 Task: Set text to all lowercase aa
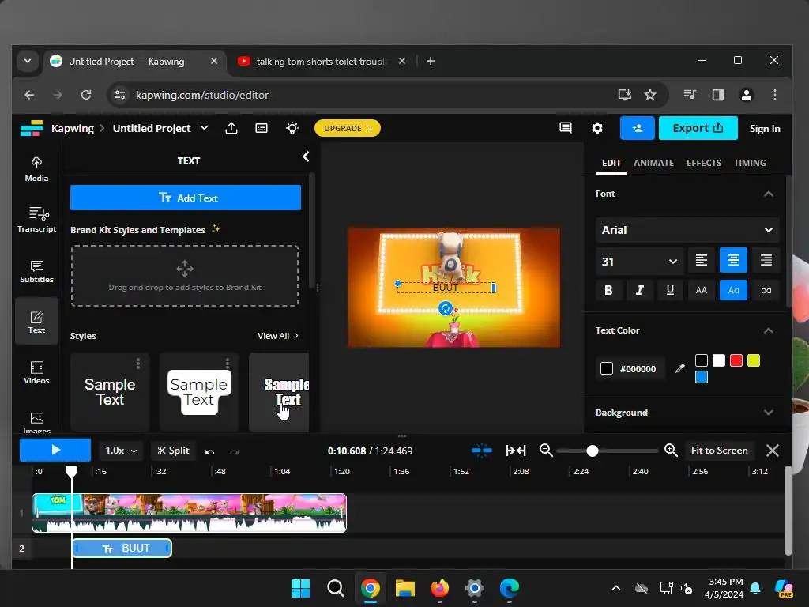766,290
